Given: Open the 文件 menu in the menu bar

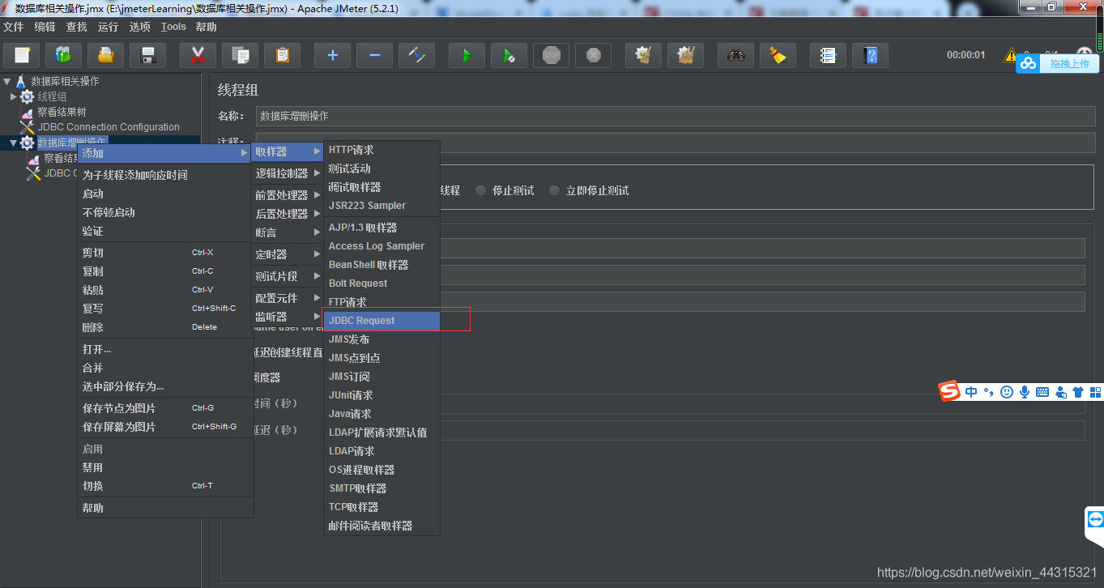Looking at the screenshot, I should coord(14,27).
